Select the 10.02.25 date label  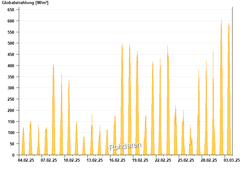[x=72, y=160]
